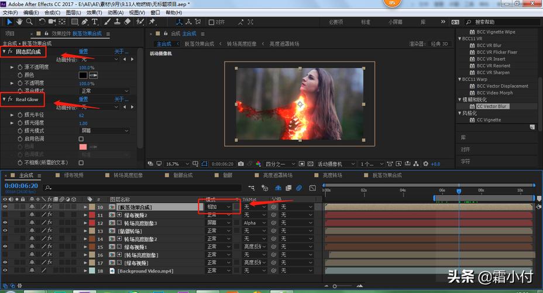This screenshot has width=543, height=293.
Task: Switch to the 绿布视频 timeline tab
Action: click(x=73, y=175)
